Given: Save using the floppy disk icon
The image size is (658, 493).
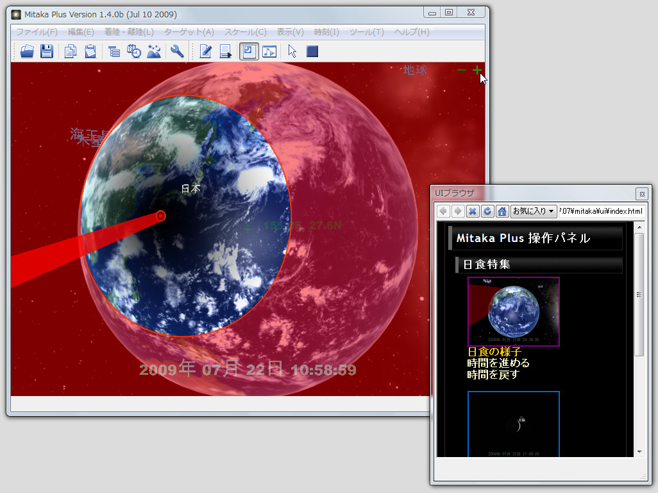Looking at the screenshot, I should (47, 51).
